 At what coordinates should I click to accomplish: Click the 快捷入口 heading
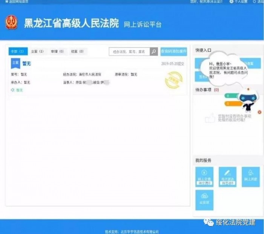coord(203,50)
